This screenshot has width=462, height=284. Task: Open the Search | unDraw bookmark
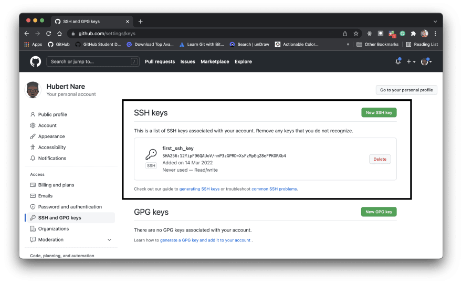point(249,45)
